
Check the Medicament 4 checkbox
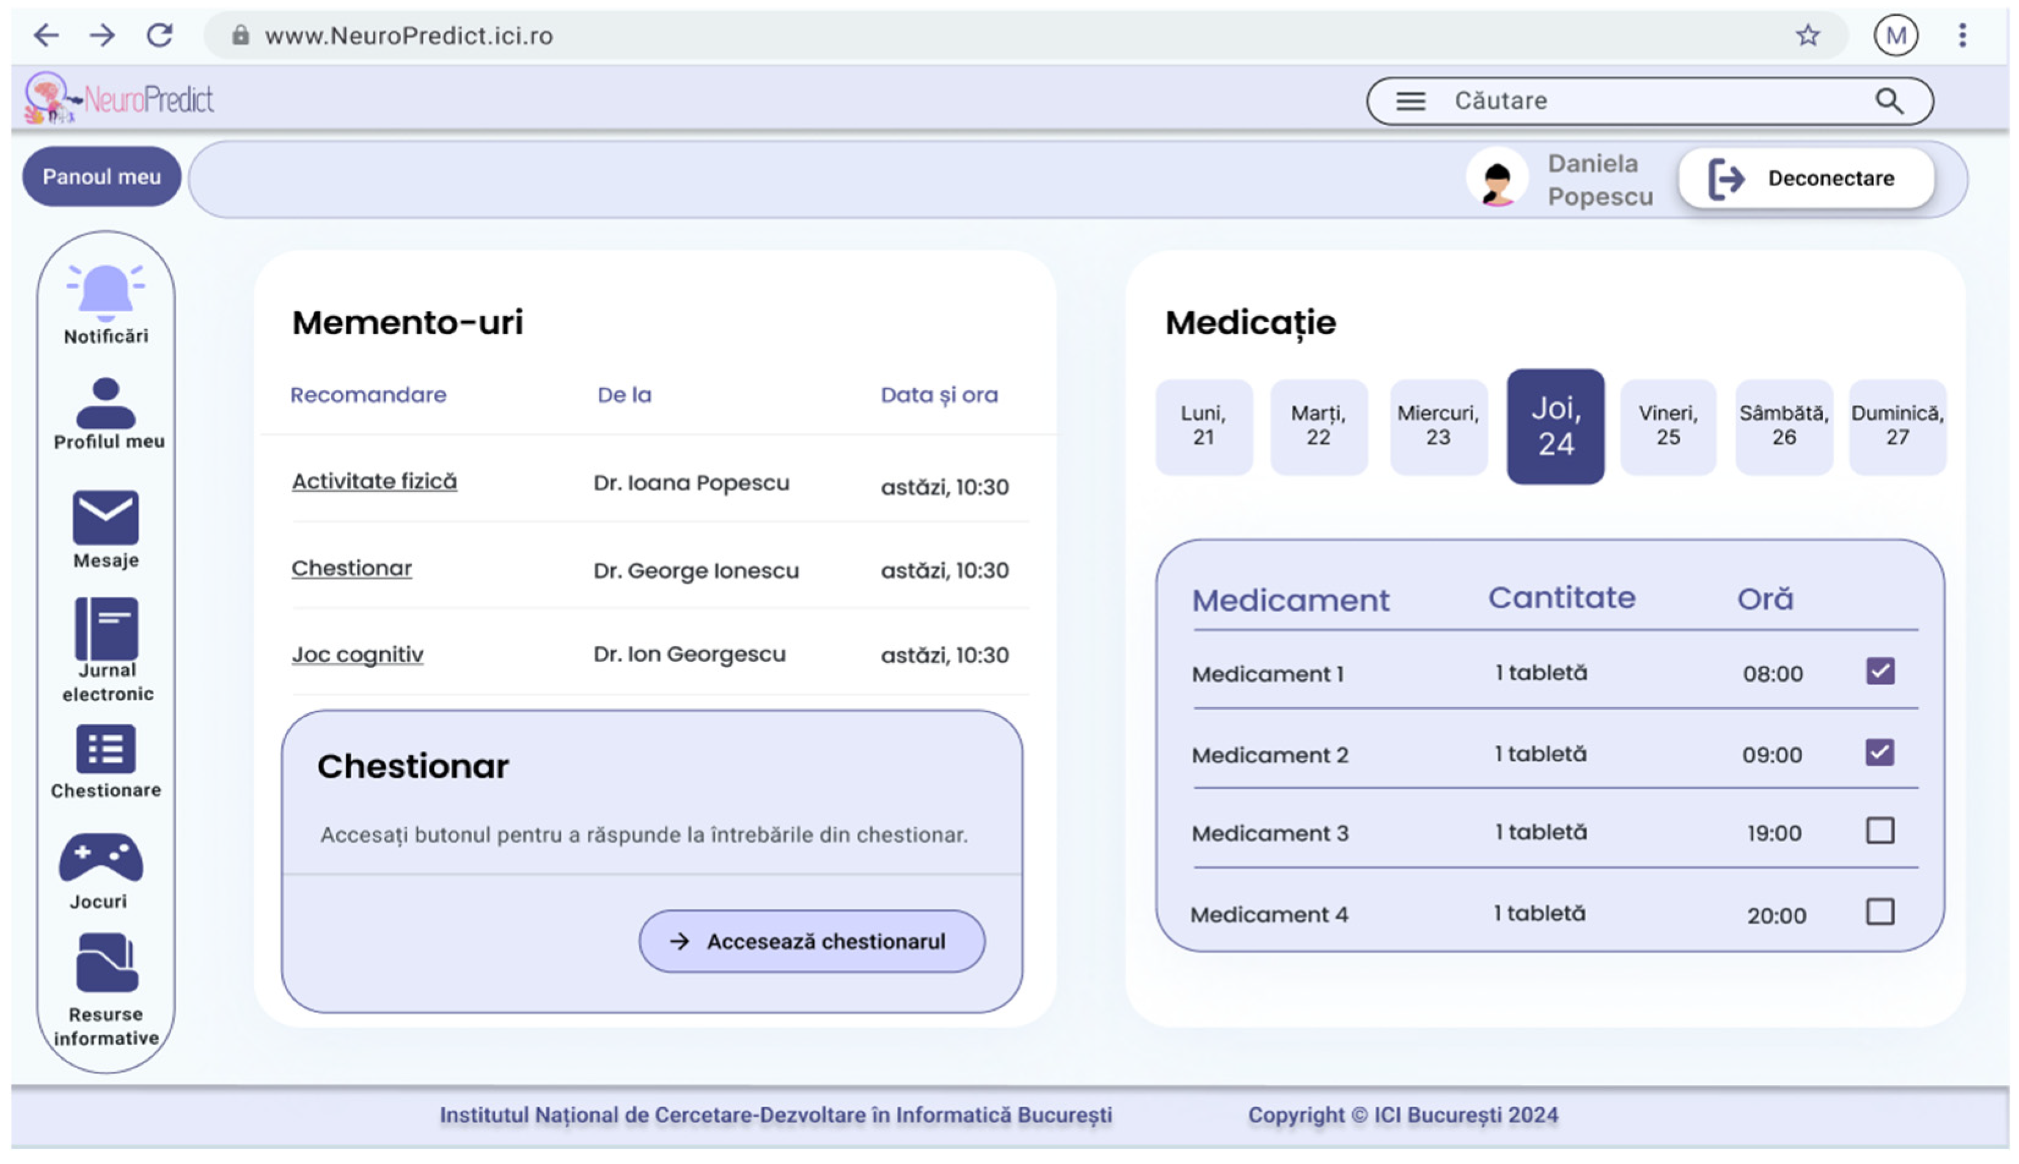(x=1880, y=912)
